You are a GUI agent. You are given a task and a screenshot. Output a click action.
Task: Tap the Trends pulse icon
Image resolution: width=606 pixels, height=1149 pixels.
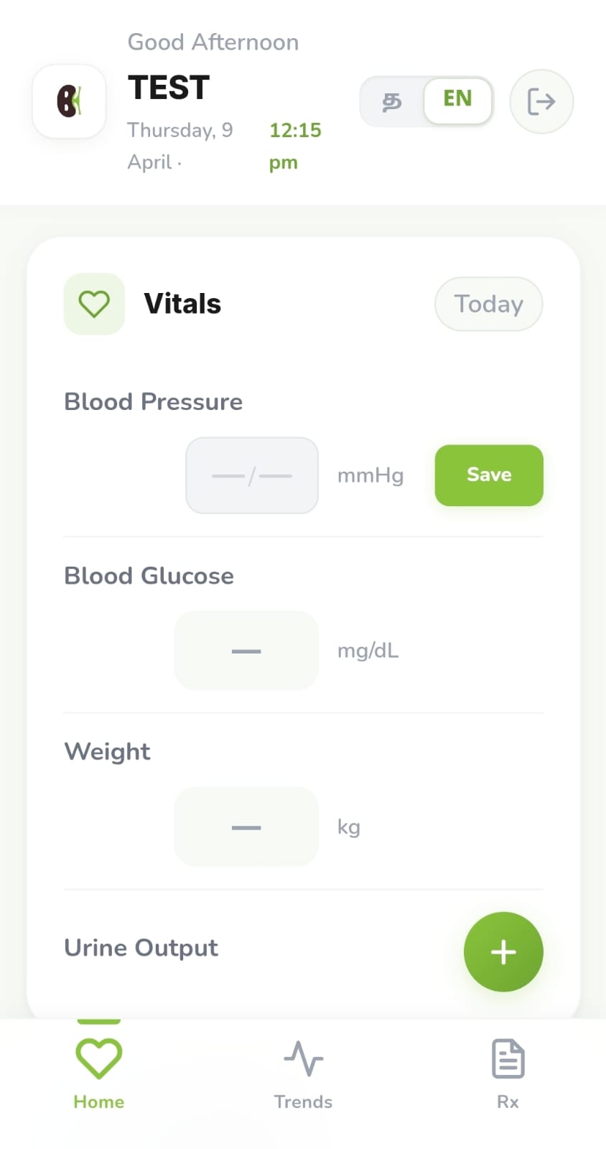303,1059
